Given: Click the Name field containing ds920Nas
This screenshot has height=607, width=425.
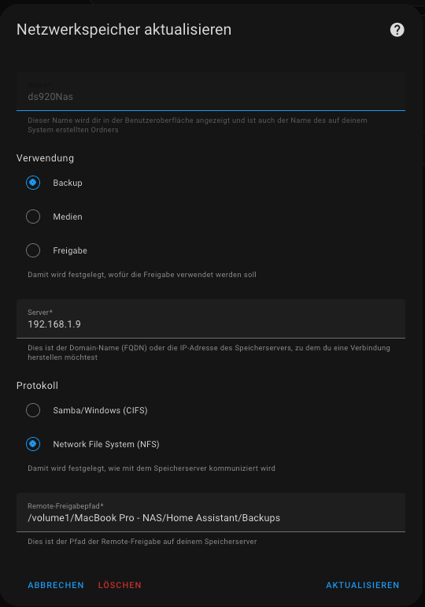Looking at the screenshot, I should point(211,91).
